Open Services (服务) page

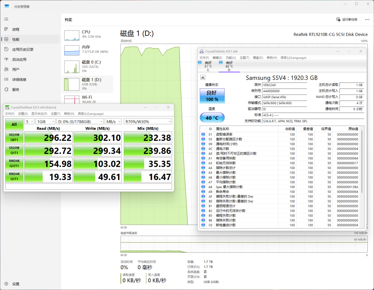(30, 89)
